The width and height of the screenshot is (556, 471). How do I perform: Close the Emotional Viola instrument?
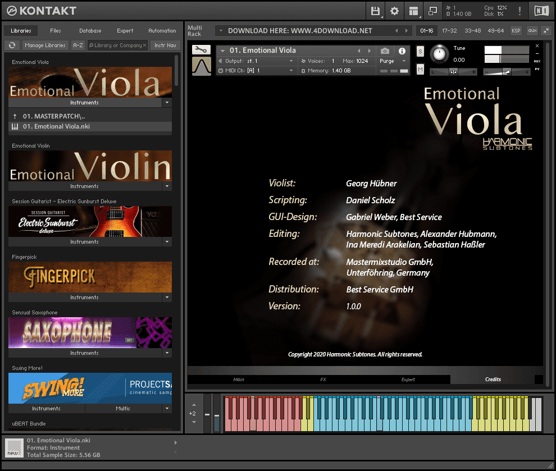[537, 46]
